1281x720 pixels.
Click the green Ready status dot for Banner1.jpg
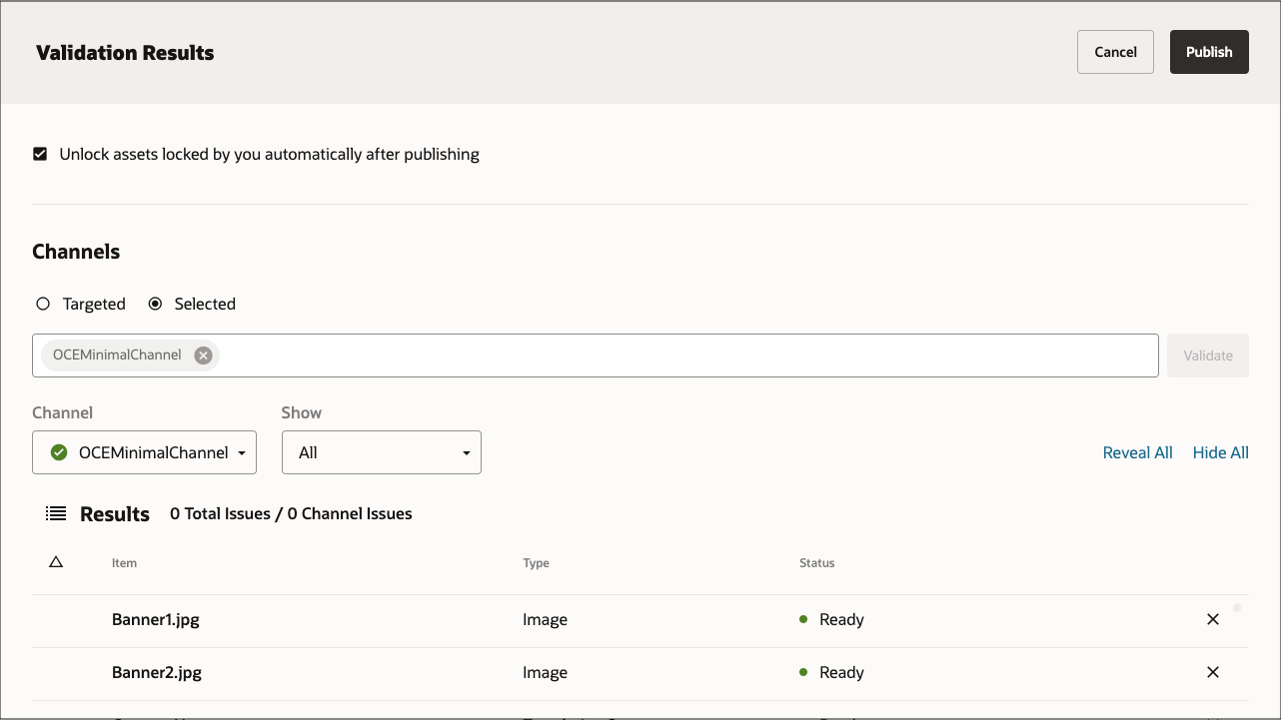click(x=802, y=619)
